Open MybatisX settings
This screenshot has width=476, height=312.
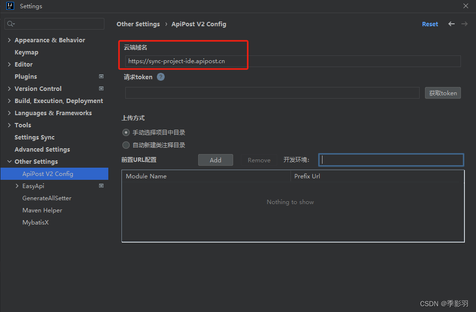point(35,223)
